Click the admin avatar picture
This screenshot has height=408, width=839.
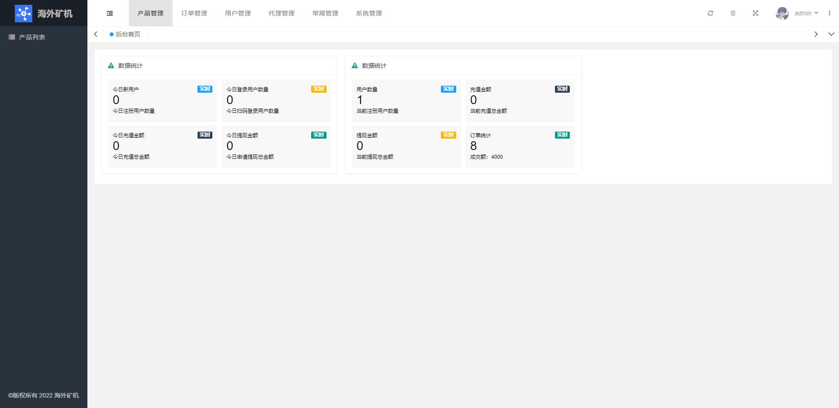click(x=782, y=13)
